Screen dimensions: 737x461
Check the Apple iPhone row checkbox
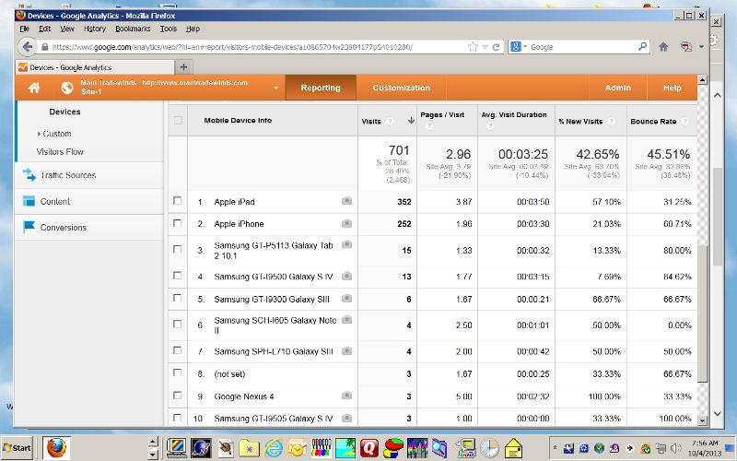click(x=177, y=223)
